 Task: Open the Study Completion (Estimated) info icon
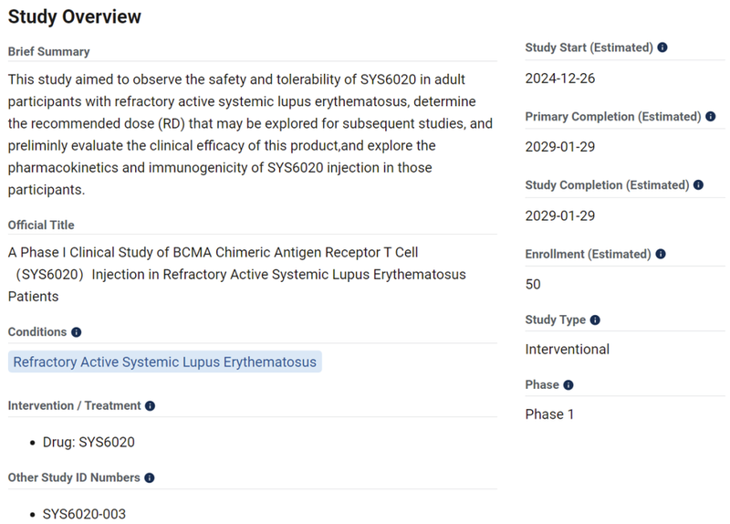(698, 185)
